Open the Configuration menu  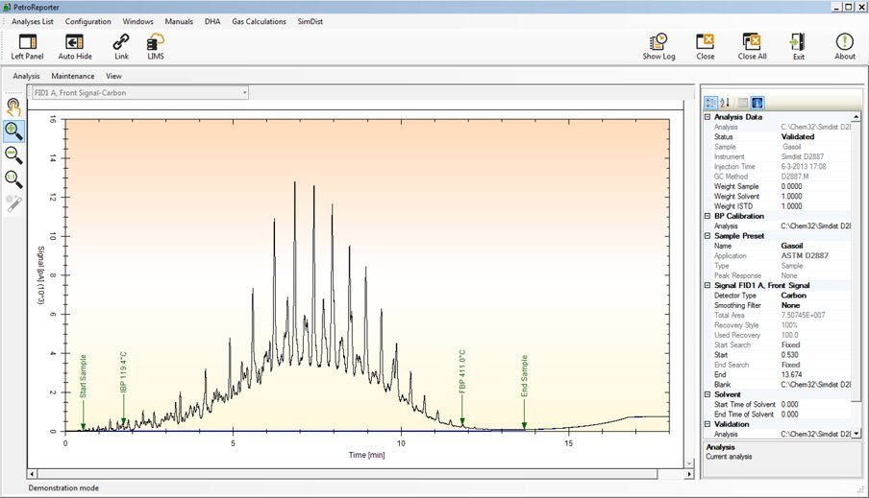point(88,21)
